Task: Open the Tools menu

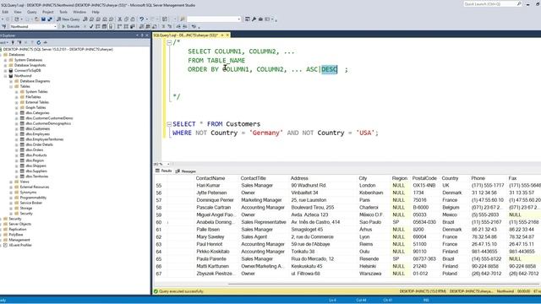Action: point(63,12)
